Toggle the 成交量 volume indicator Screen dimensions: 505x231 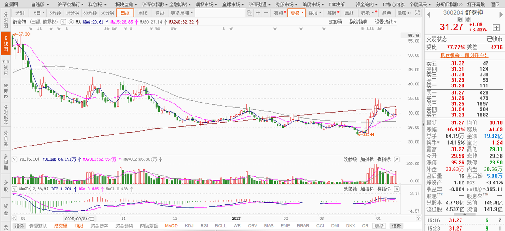(x=61, y=226)
